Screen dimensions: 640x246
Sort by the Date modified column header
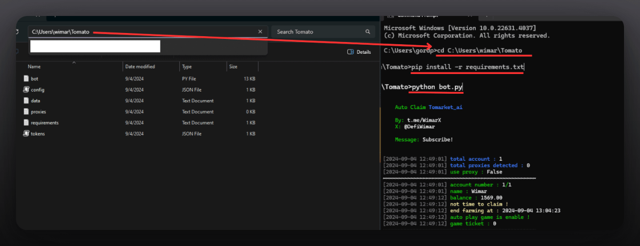coord(140,67)
